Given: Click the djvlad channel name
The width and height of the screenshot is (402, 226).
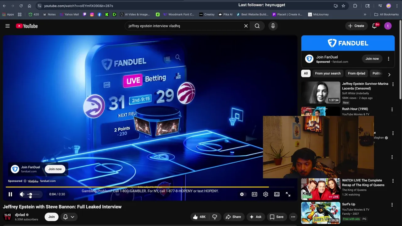Looking at the screenshot, I should [20, 215].
